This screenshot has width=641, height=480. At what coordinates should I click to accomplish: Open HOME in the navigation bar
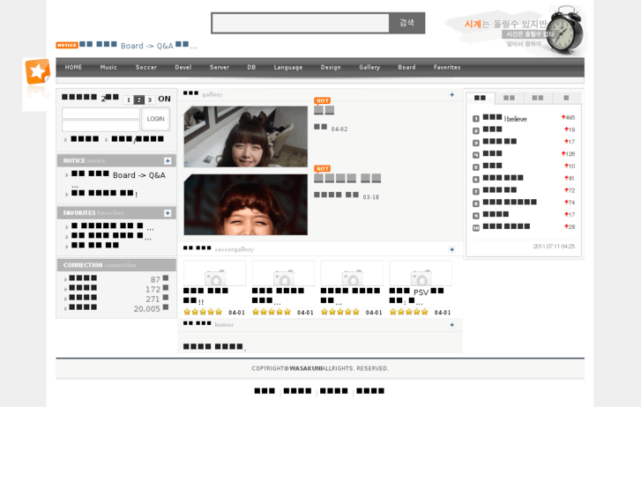pos(73,68)
